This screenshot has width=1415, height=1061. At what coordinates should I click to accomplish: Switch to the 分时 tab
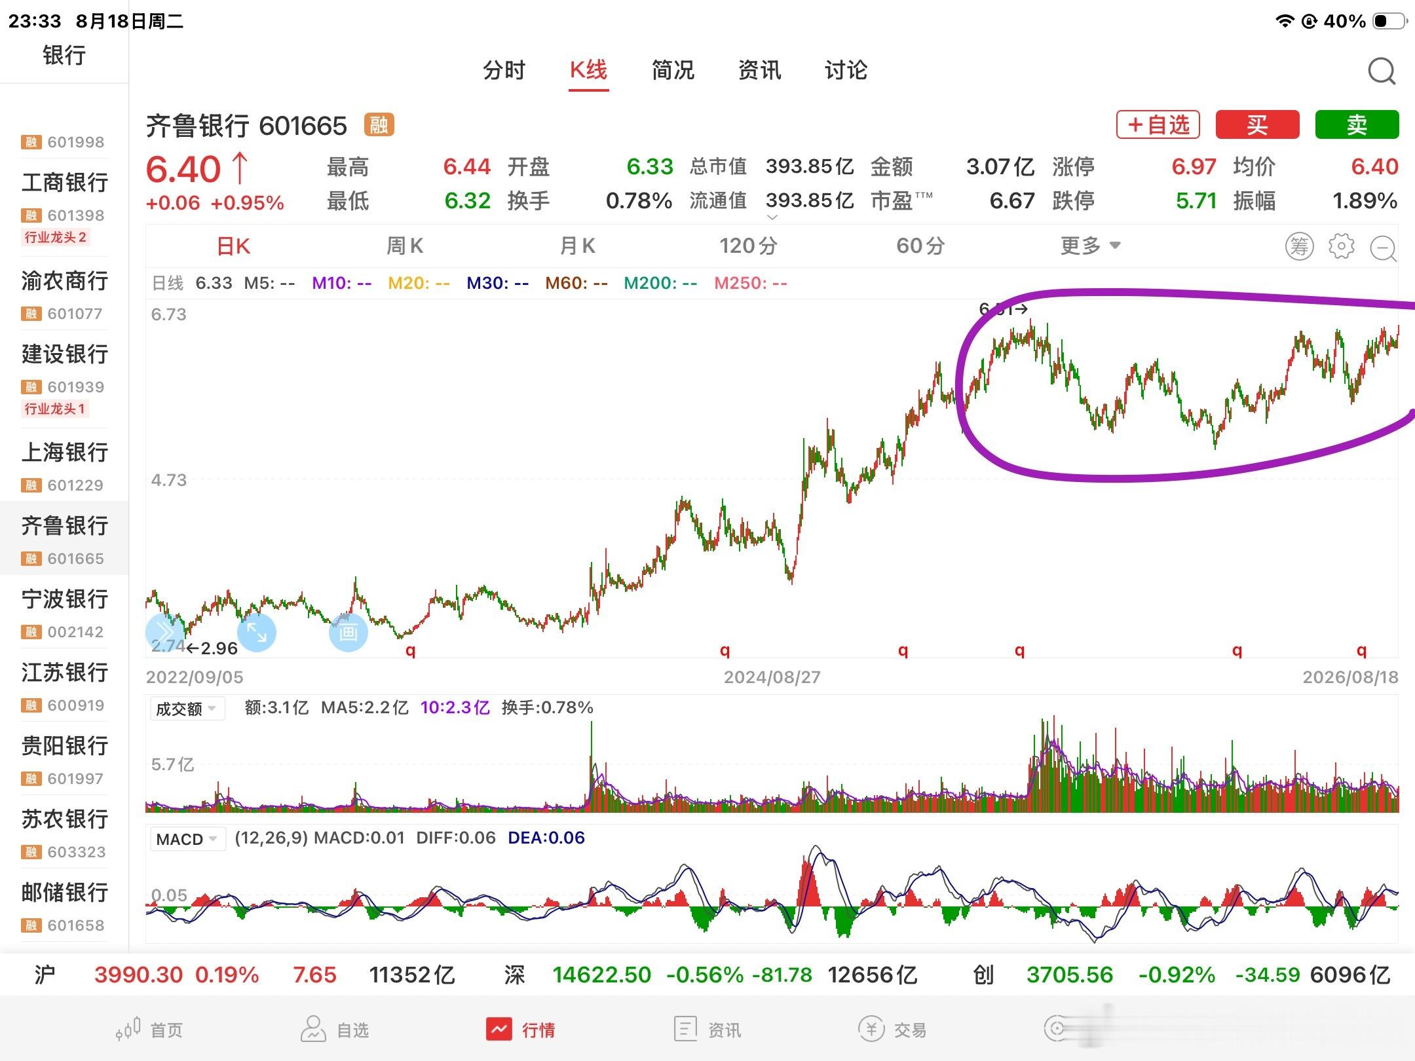[504, 70]
